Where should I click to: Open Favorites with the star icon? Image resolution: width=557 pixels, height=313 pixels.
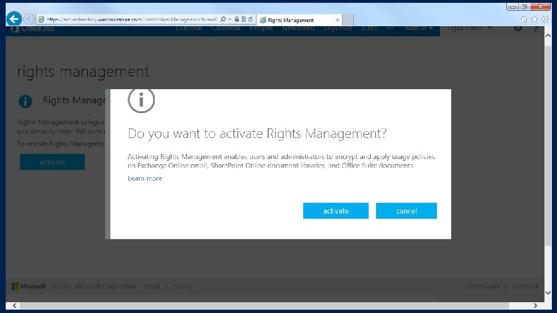click(x=534, y=19)
